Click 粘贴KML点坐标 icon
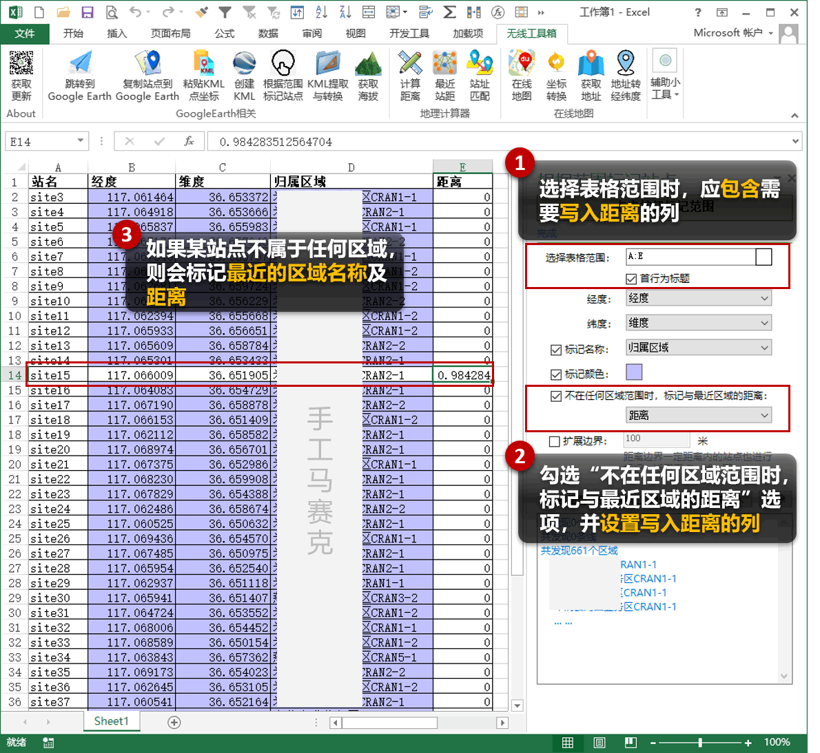This screenshot has height=753, width=820. 203,63
